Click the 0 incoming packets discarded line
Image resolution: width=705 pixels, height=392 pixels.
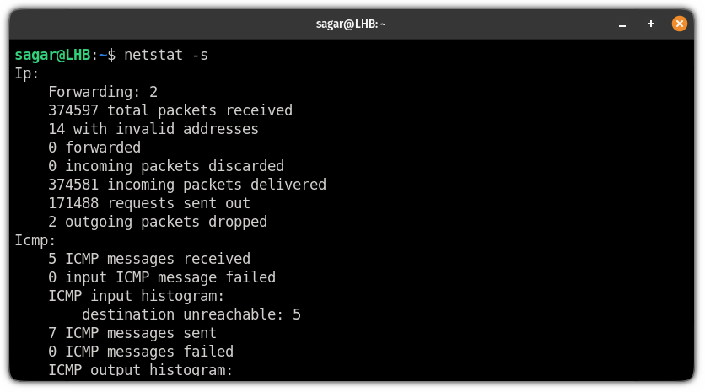pyautogui.click(x=166, y=166)
